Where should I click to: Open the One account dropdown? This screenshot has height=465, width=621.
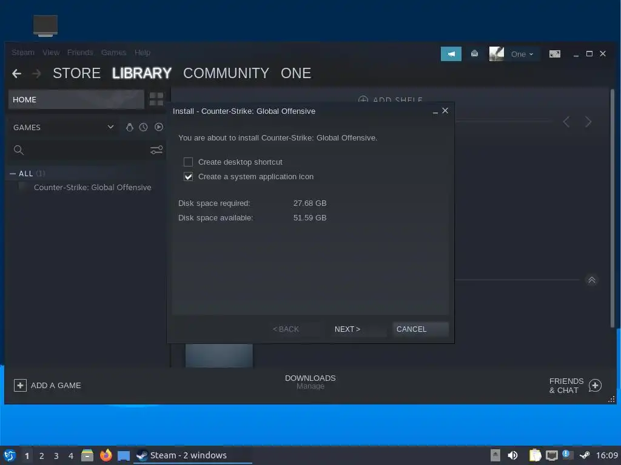click(522, 54)
